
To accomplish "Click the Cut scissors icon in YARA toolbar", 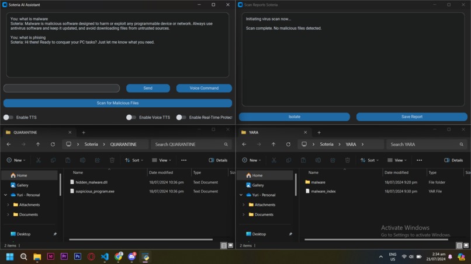I will click(x=274, y=160).
